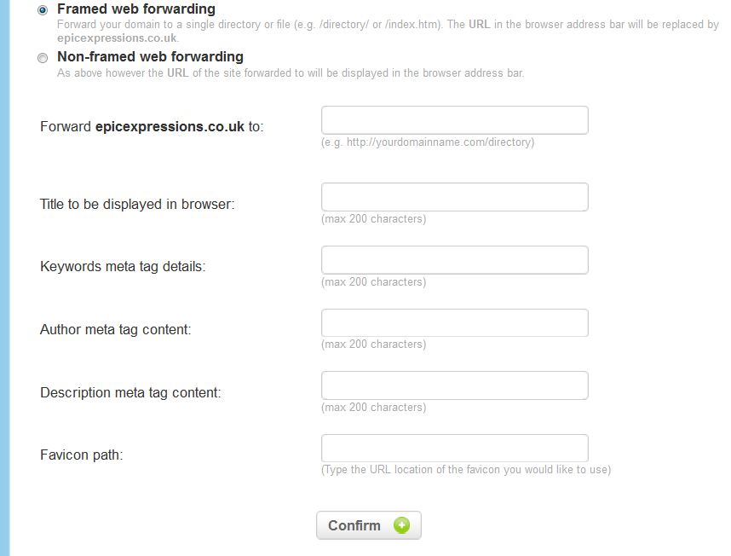This screenshot has width=731, height=556.
Task: Select the Framed web forwarding radio button
Action: point(43,9)
